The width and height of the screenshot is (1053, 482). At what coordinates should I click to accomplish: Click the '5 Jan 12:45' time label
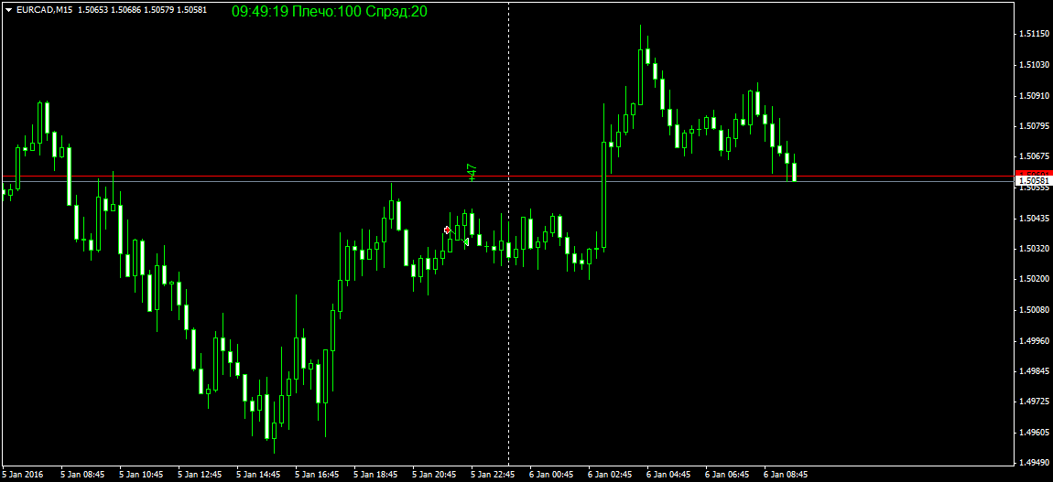tap(201, 474)
